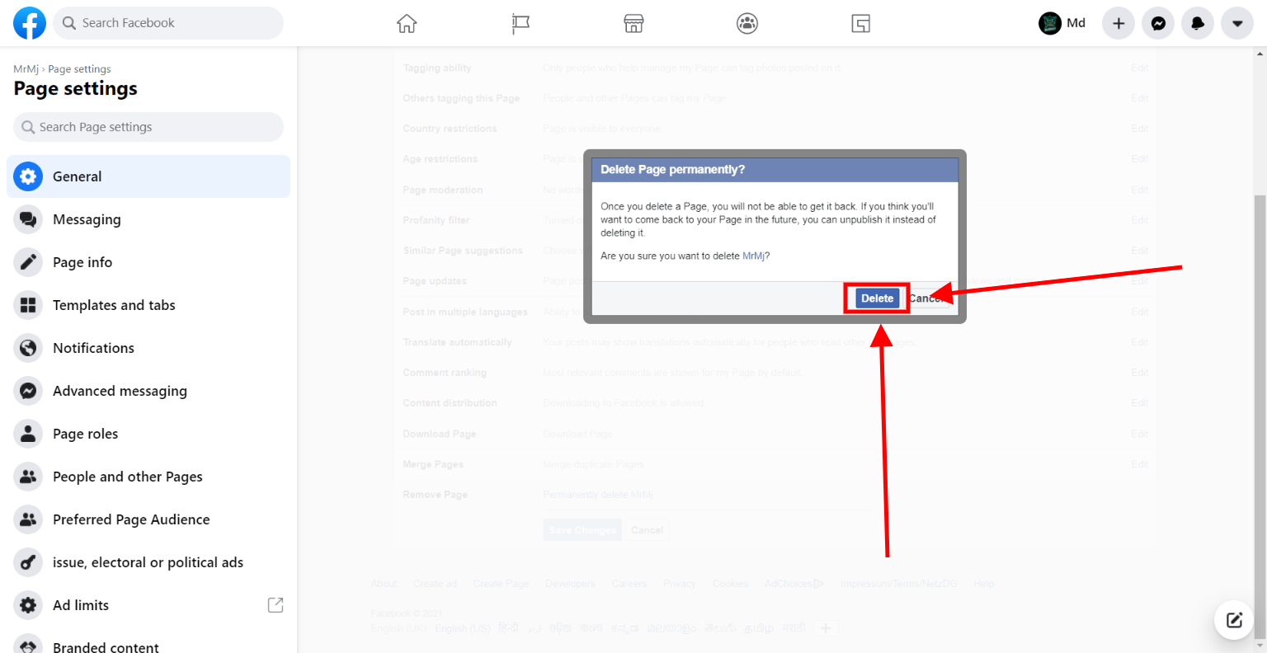Open the Marketplace storefront icon
The height and width of the screenshot is (653, 1267).
pos(633,23)
